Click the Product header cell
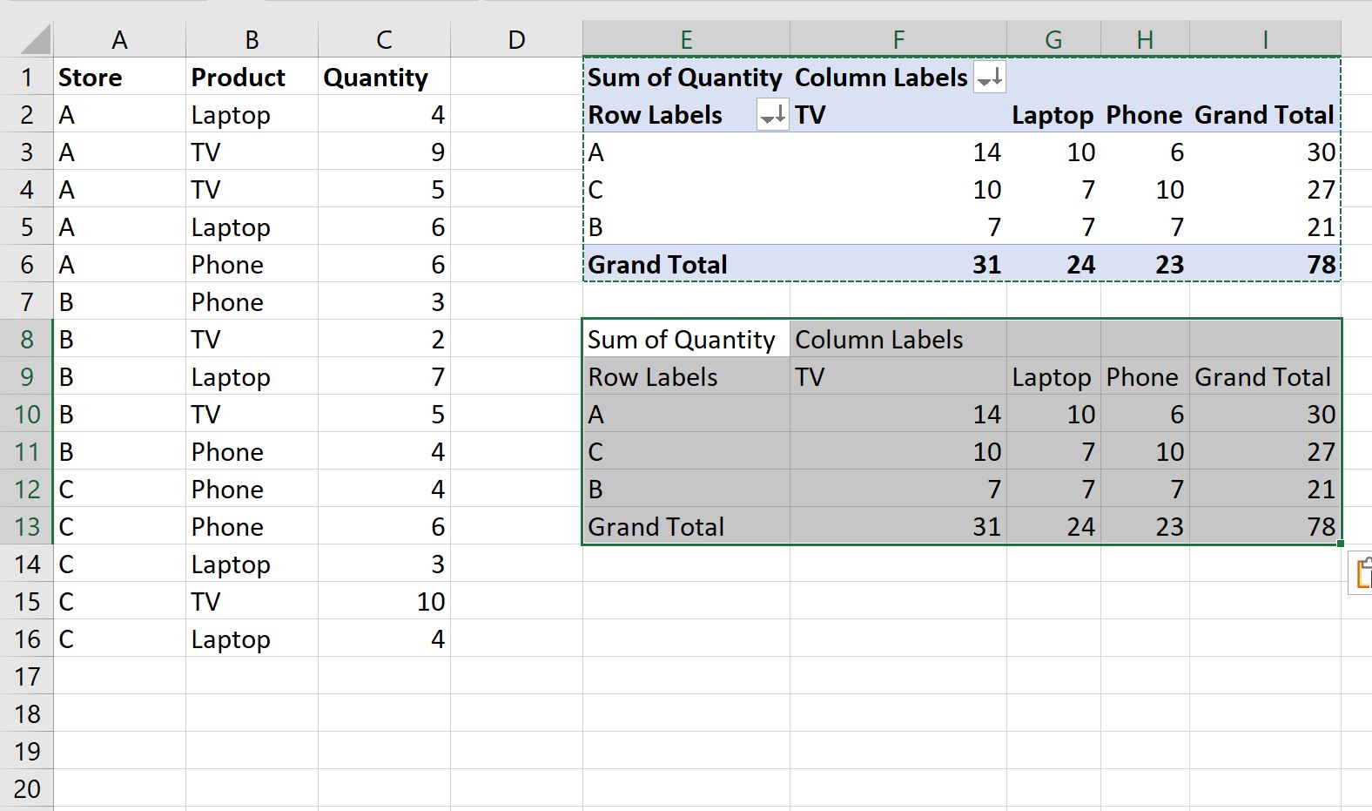The width and height of the screenshot is (1372, 811). [252, 78]
